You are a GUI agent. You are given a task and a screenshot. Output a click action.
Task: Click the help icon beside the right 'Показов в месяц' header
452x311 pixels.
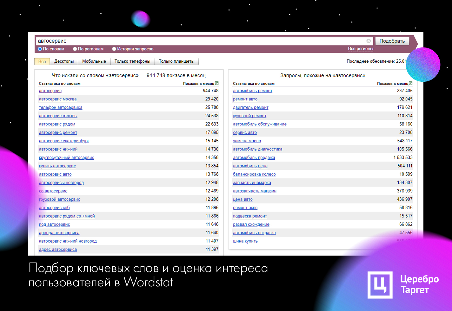click(411, 83)
